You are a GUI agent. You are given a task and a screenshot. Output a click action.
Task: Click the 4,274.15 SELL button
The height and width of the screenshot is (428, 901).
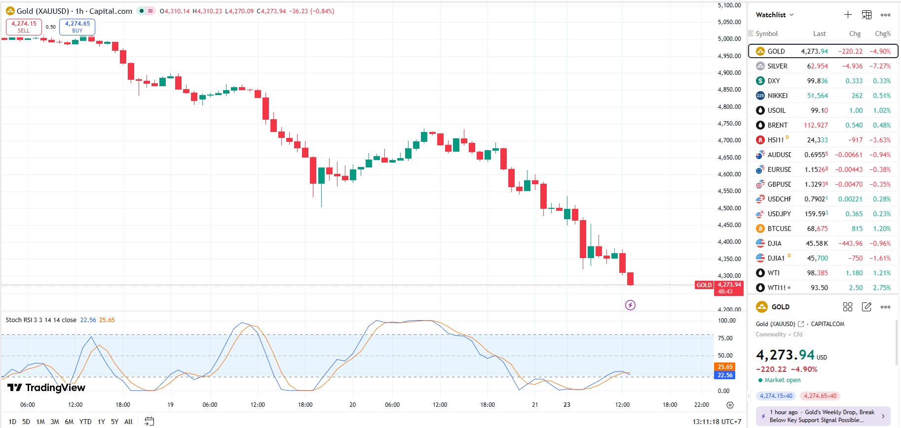click(24, 27)
